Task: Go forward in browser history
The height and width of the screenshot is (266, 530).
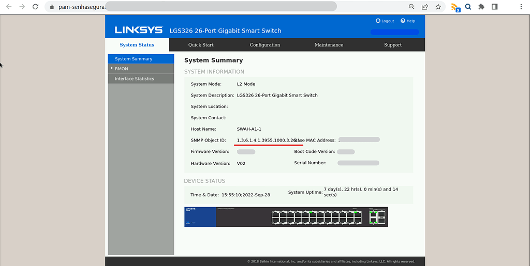Action: pos(22,7)
